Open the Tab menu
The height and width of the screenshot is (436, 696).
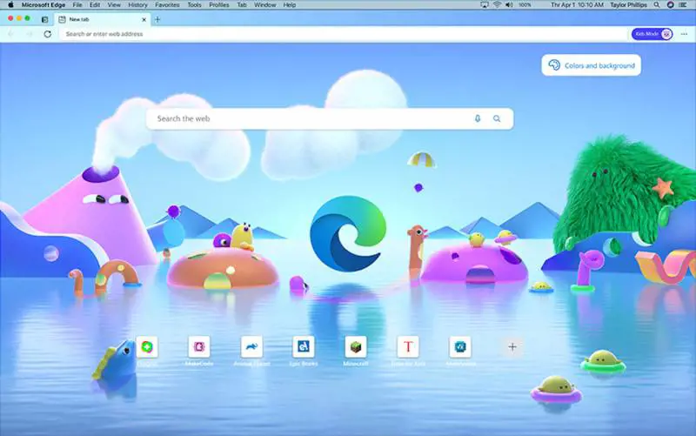click(x=242, y=5)
